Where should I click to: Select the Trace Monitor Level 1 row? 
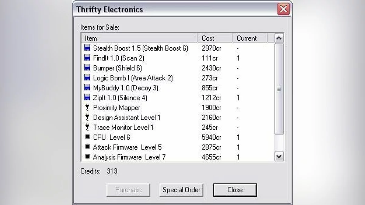tap(178, 127)
